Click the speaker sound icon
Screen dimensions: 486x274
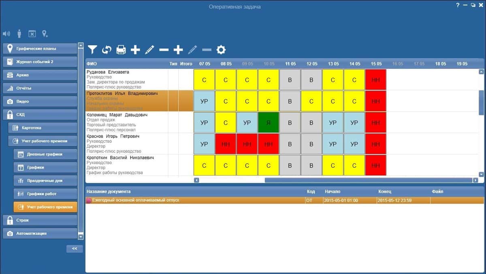6,34
